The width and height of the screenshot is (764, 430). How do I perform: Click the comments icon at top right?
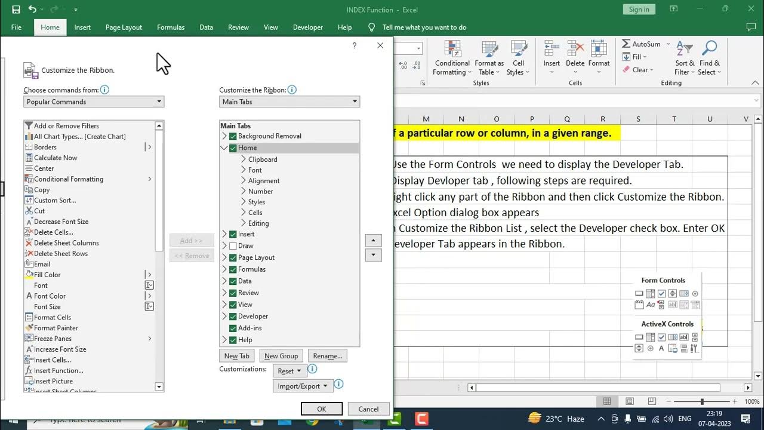[x=751, y=27]
